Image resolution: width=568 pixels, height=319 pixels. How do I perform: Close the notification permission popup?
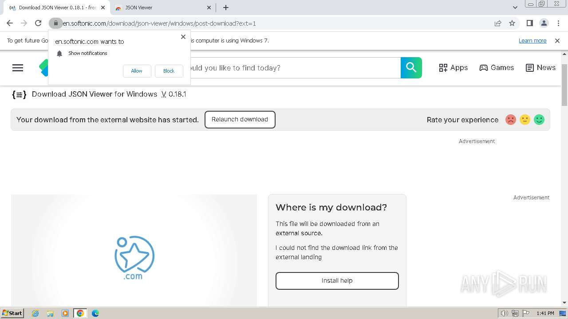pyautogui.click(x=183, y=37)
